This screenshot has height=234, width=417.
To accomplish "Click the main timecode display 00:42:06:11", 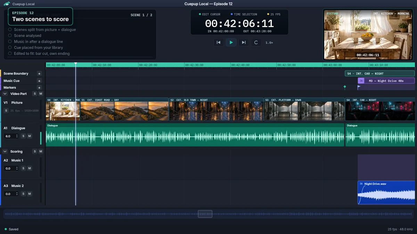I will (x=239, y=24).
